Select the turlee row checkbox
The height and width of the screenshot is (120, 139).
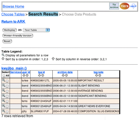pyautogui.click(x=7, y=81)
